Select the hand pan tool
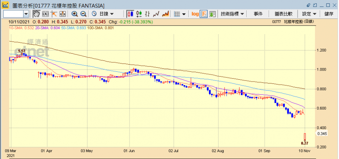 (37, 14)
